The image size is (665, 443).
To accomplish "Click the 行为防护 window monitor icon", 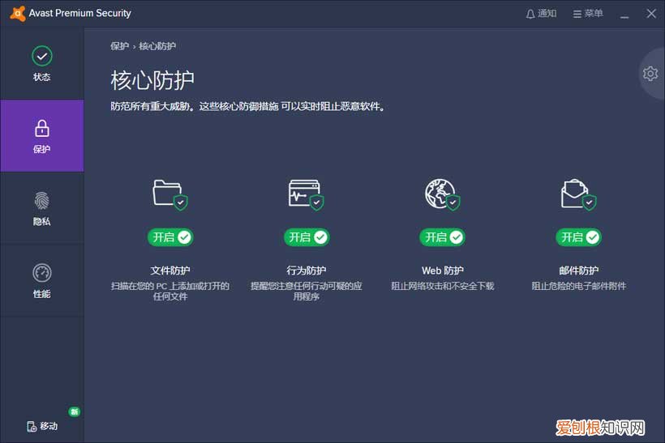I will 307,195.
